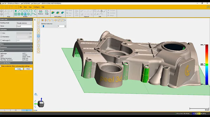Switch to the third bottom panel tab

(27, 110)
